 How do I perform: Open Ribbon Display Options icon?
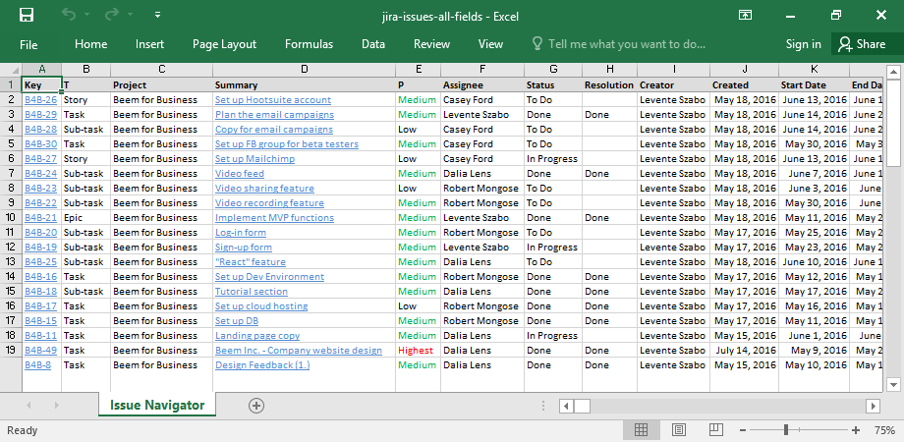(745, 15)
